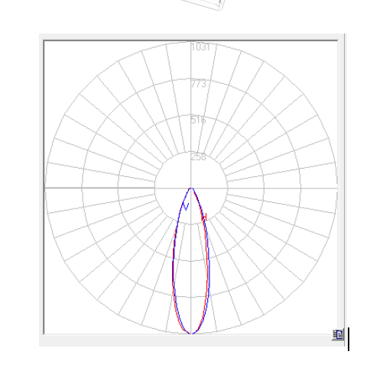The image size is (370, 374).
Task: Click the red H label on the curve
Action: pos(204,217)
